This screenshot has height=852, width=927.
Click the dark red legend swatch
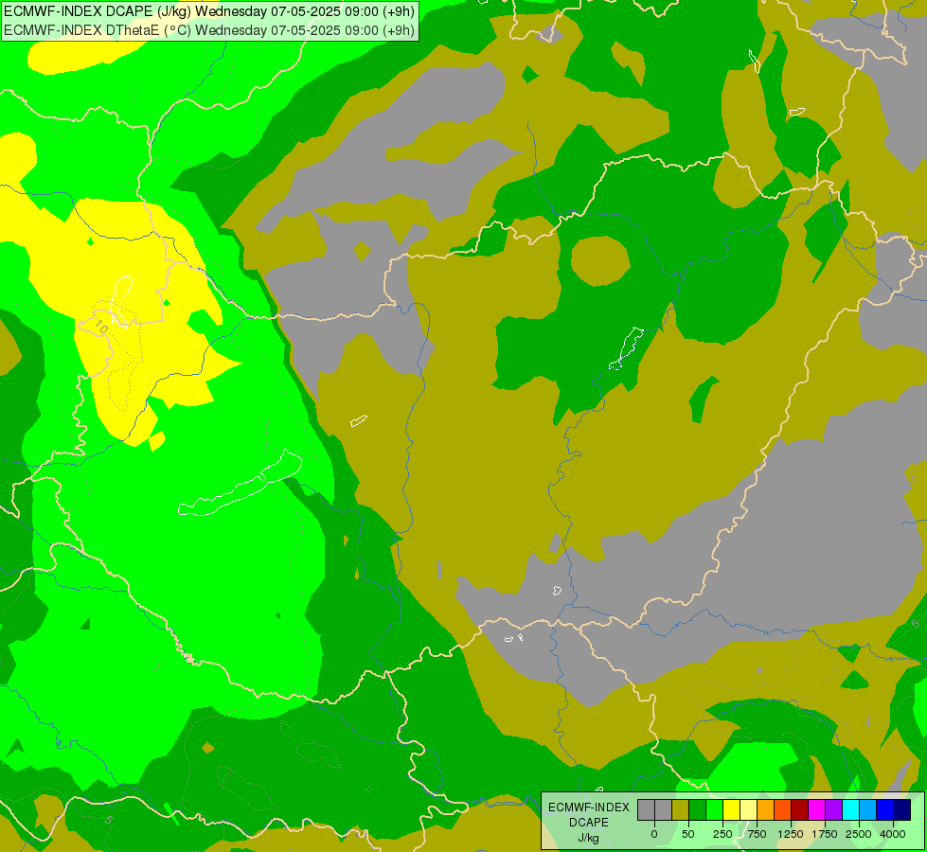coord(800,810)
